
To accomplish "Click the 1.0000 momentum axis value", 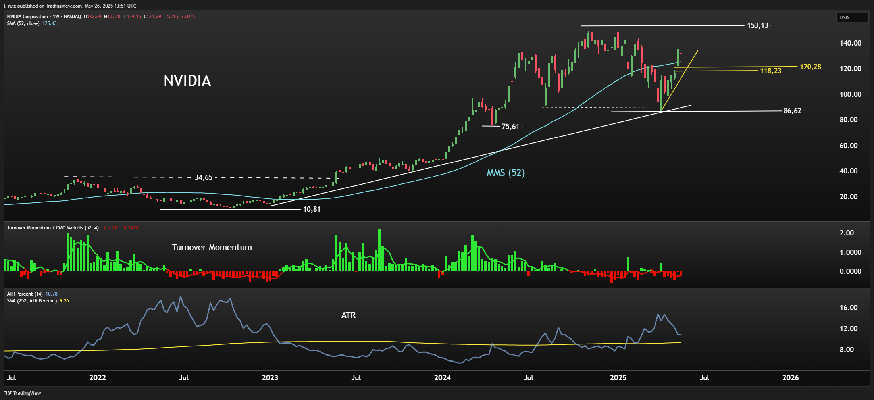I will [850, 252].
